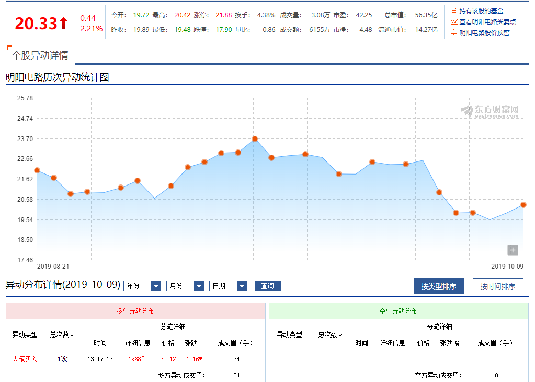Click the 1次 count in 大笔买入 row
535x382 pixels.
pos(62,359)
